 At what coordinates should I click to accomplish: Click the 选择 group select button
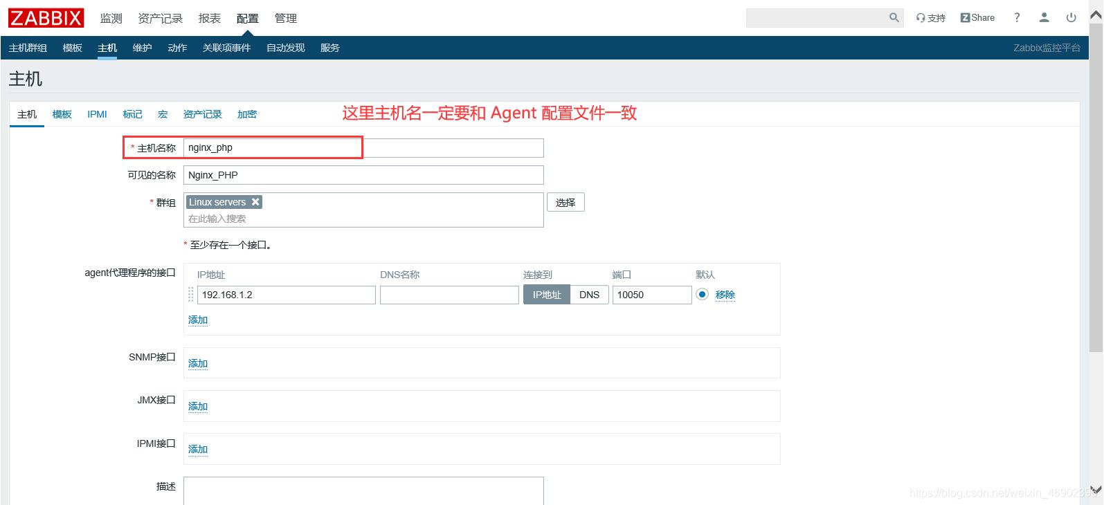565,203
